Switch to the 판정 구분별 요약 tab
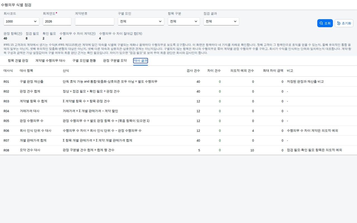 (115, 60)
